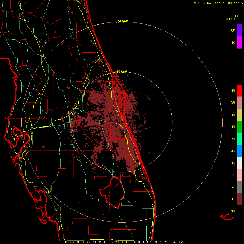
Task: Click the ND black legend swatch
Action: point(239,211)
